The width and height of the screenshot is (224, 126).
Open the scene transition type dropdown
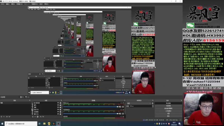click(x=139, y=103)
